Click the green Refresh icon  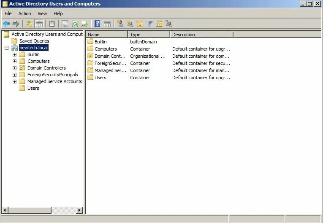tap(75, 24)
